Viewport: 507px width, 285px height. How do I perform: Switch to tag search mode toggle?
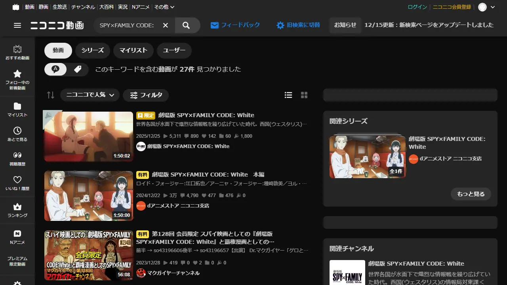78,69
